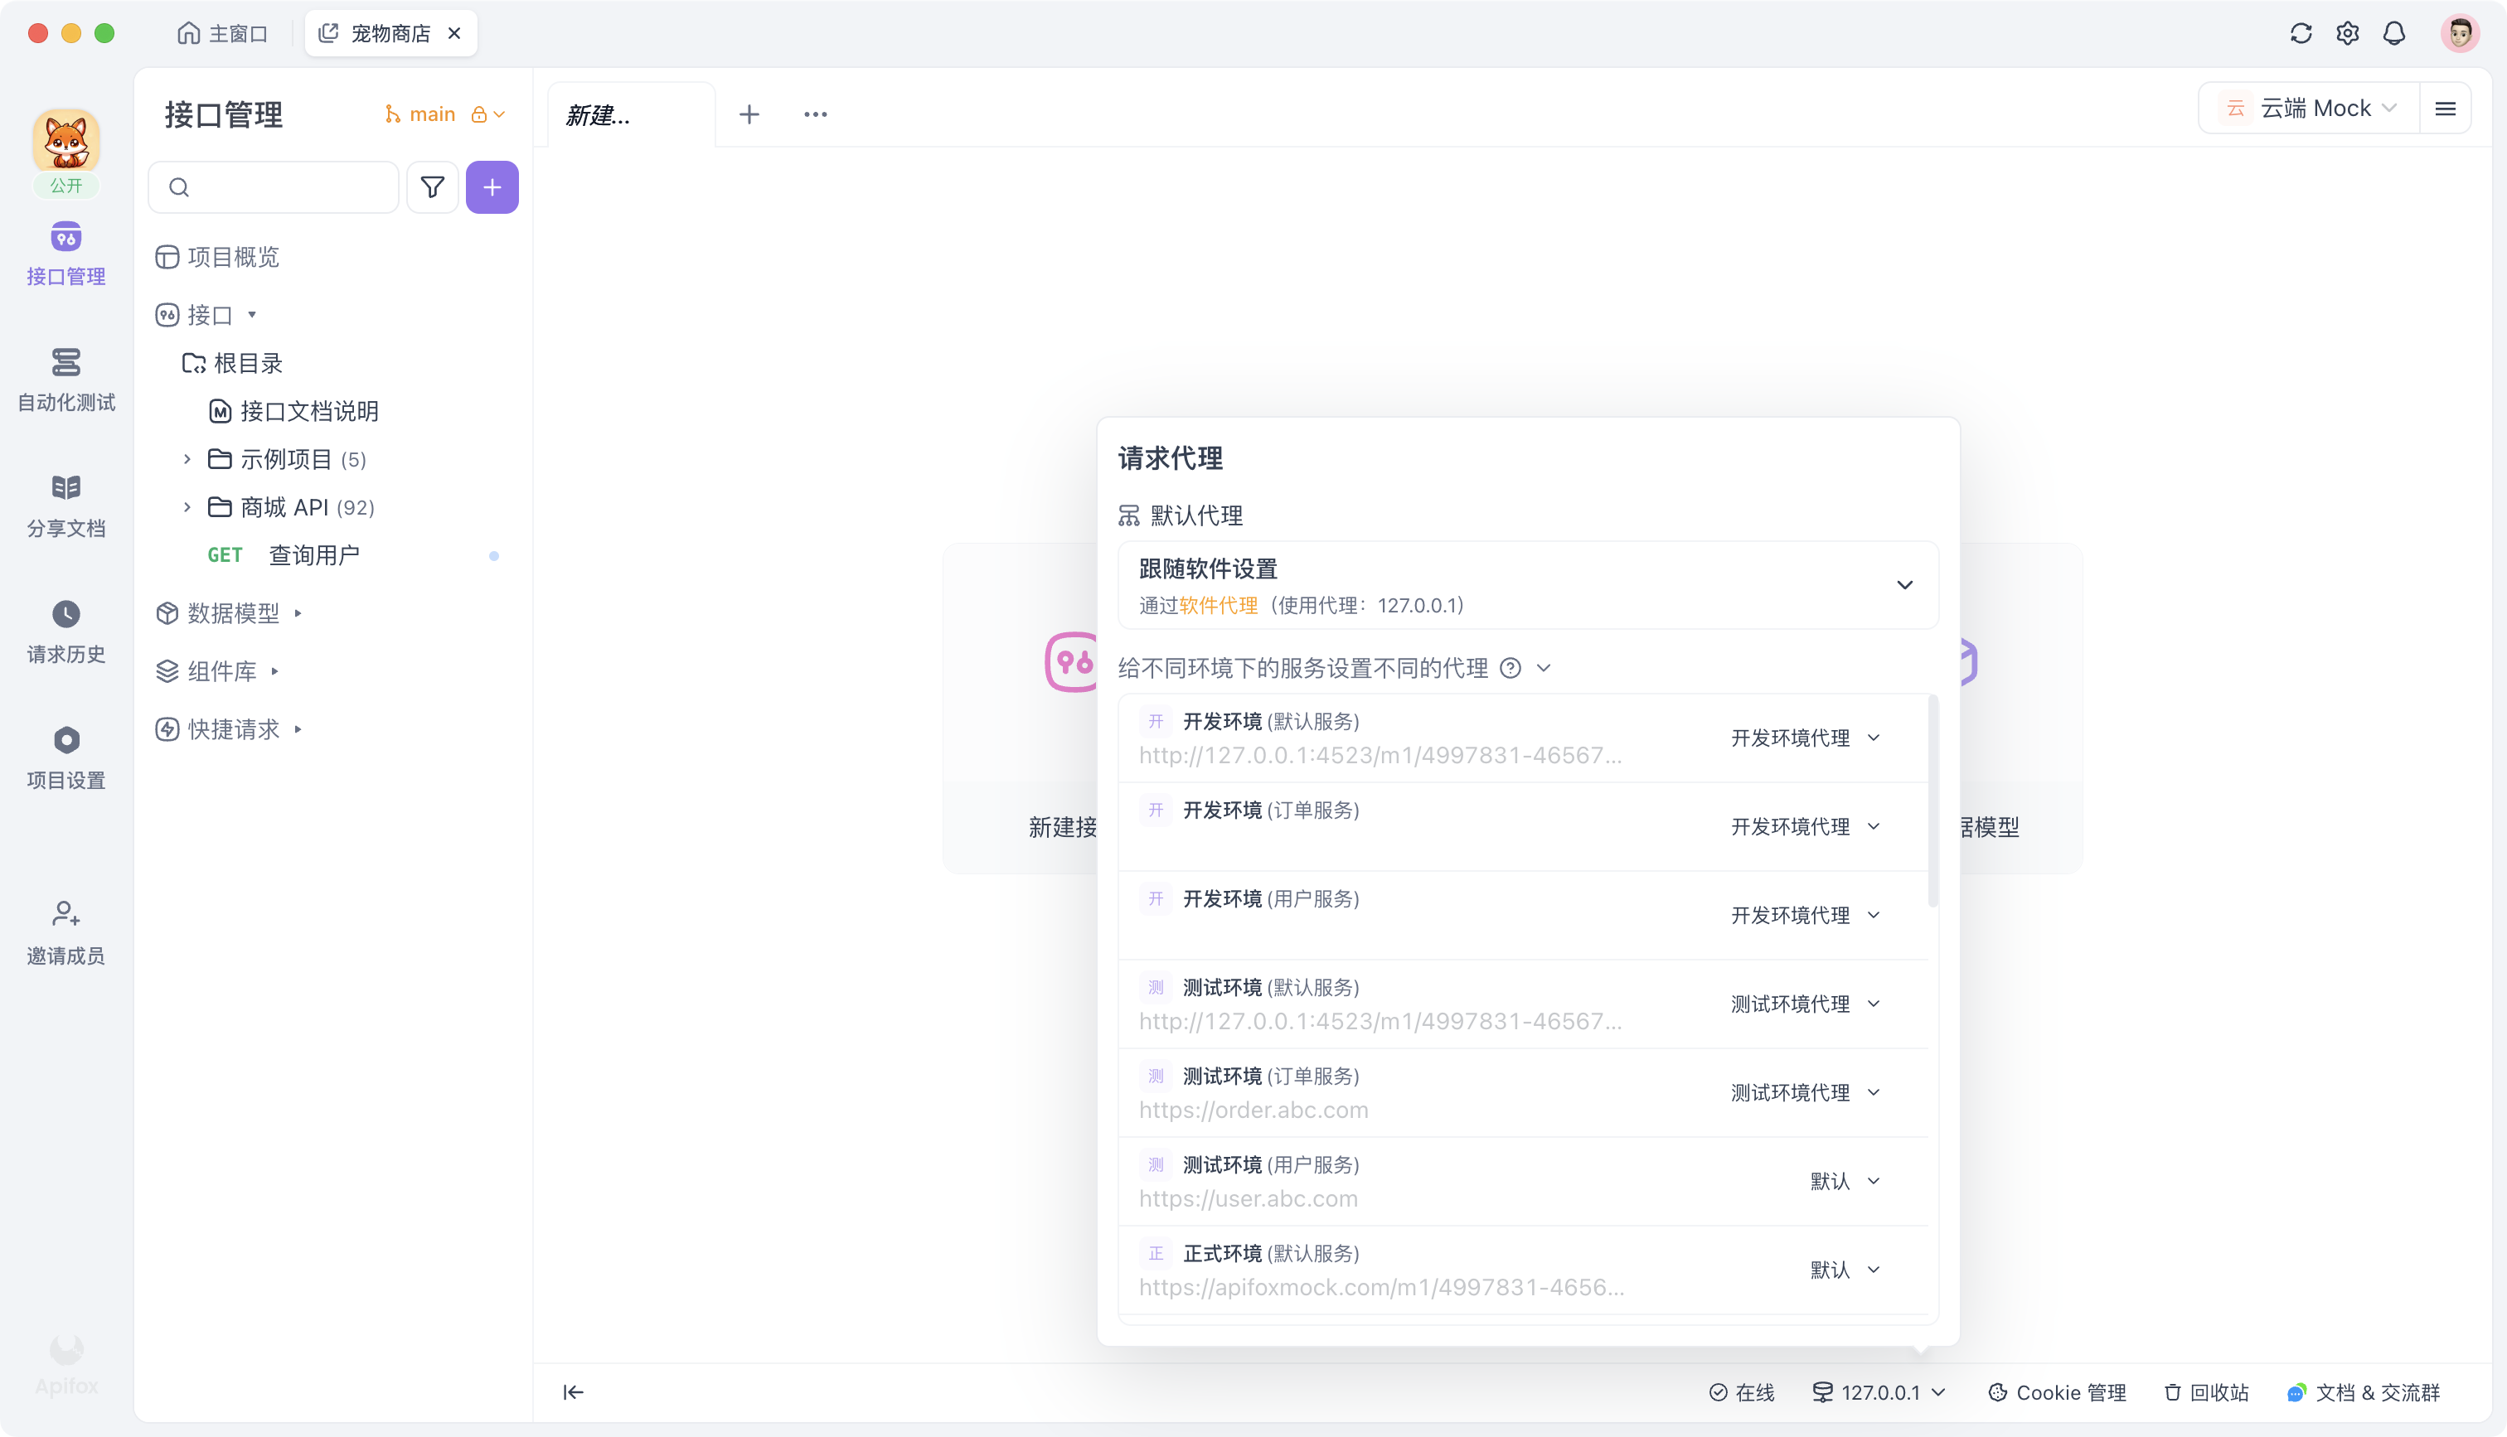Collapse the left panel using the bottom arrow icon
Screen dimensions: 2507x1437
[573, 1391]
